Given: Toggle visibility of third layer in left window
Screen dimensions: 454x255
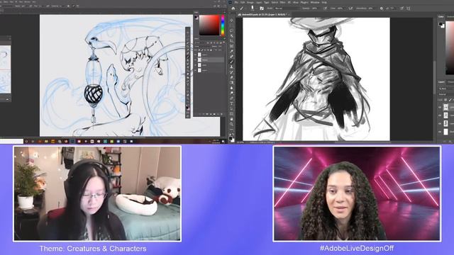Looking at the screenshot, I should click(196, 65).
